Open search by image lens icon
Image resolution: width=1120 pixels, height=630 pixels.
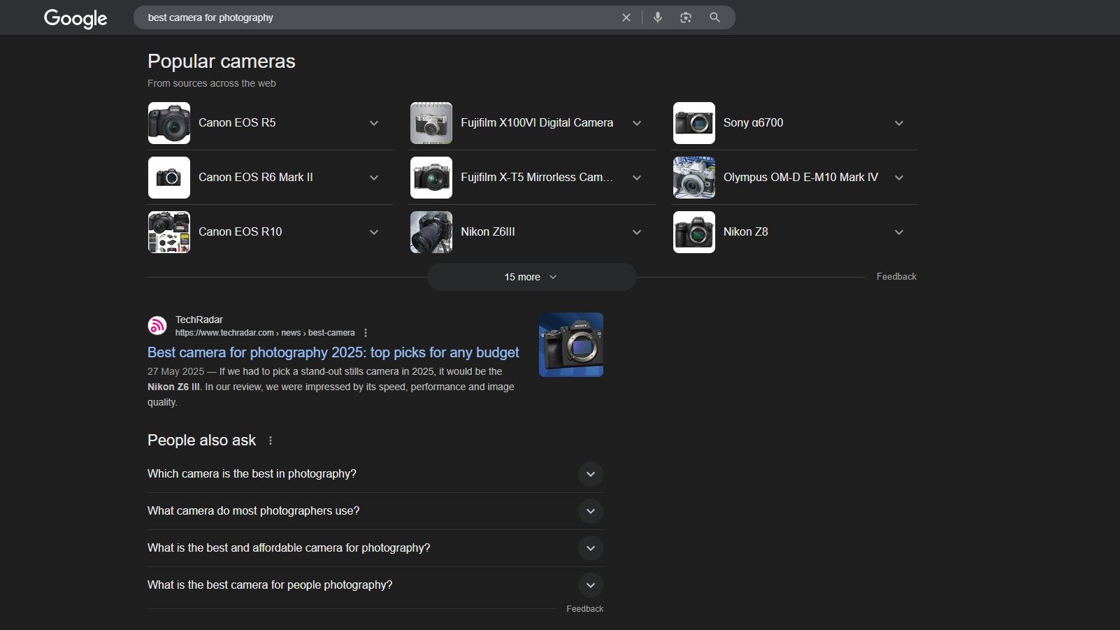(x=686, y=17)
